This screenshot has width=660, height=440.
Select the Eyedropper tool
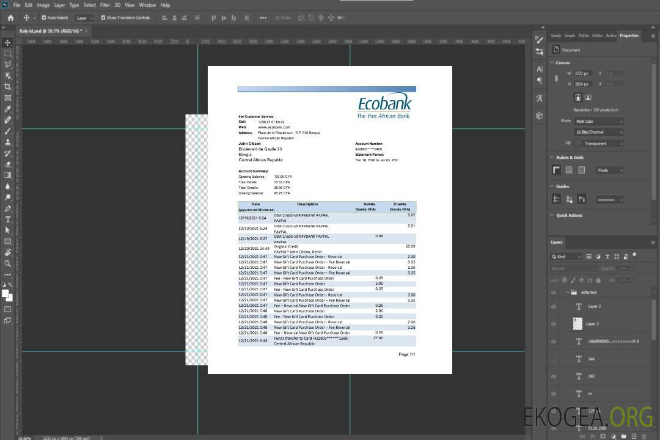tap(7, 109)
